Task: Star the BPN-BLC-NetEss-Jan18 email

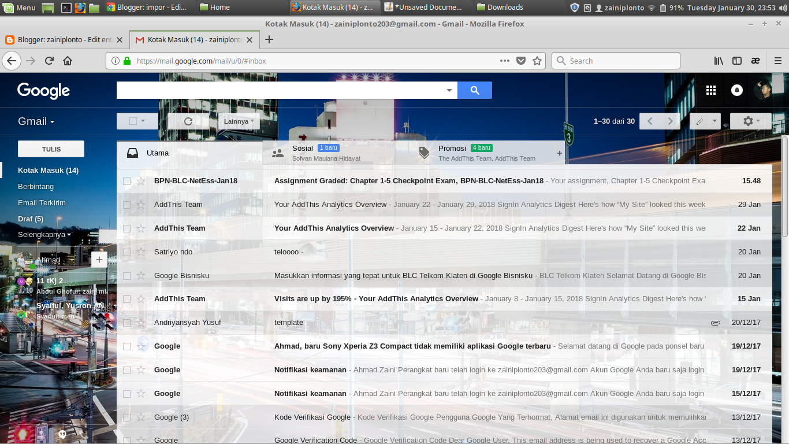Action: coord(141,181)
